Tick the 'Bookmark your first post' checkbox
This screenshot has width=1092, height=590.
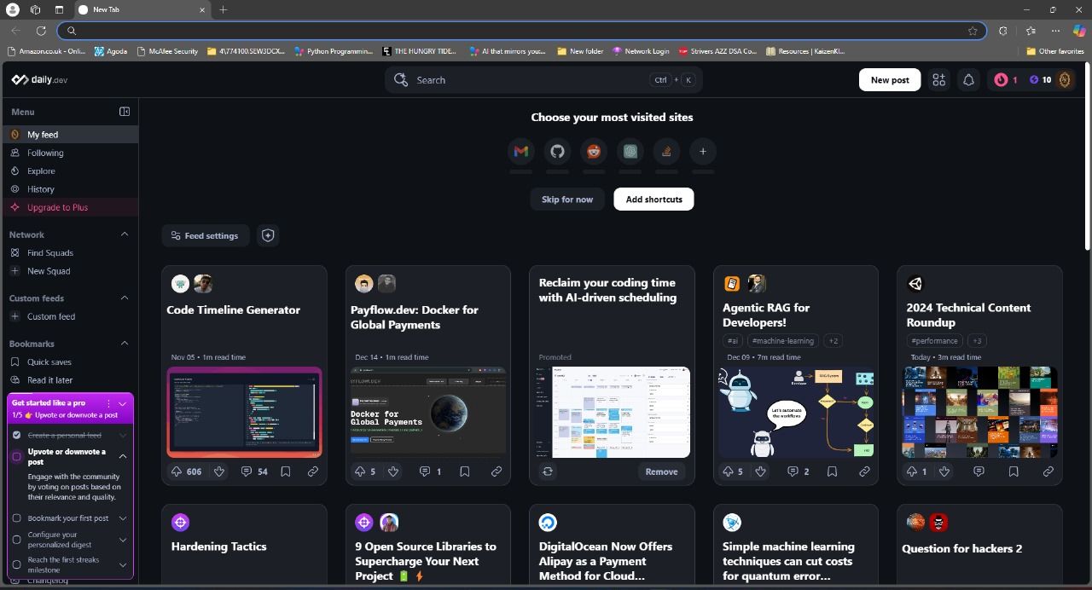pos(16,518)
